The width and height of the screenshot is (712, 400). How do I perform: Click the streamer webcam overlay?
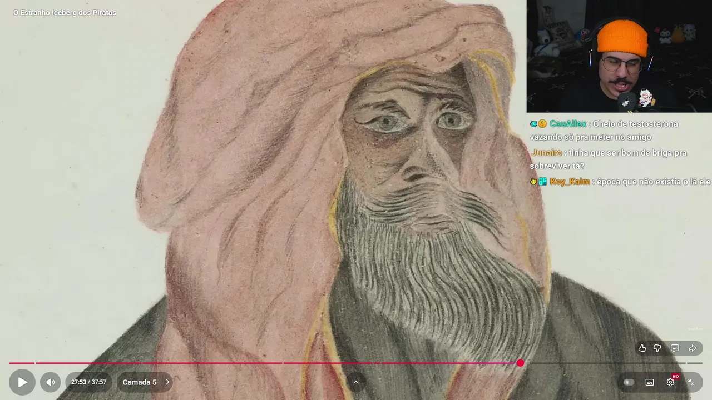click(619, 56)
